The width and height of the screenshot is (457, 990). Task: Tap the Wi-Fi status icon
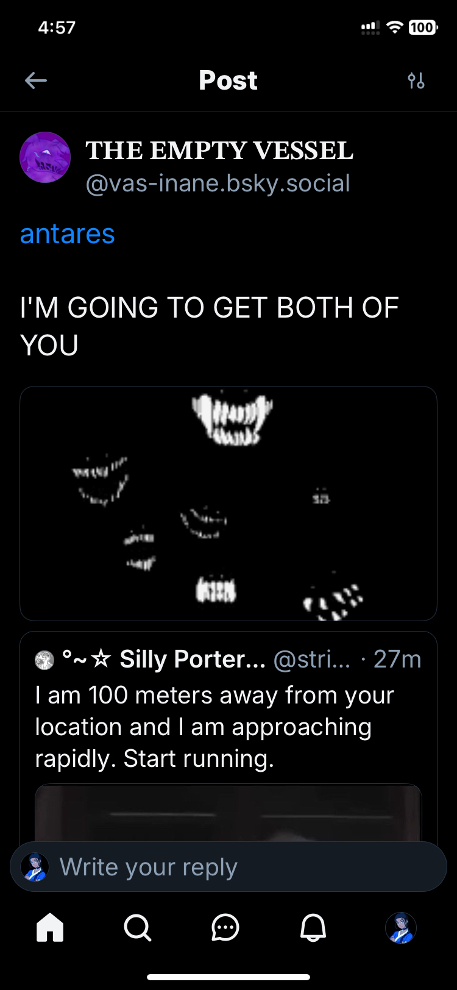(x=395, y=27)
